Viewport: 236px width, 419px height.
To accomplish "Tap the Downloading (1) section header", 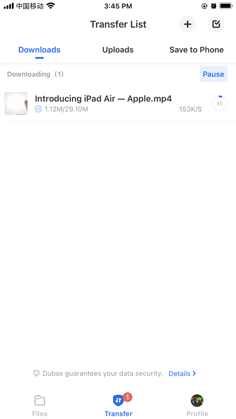I will coord(35,74).
